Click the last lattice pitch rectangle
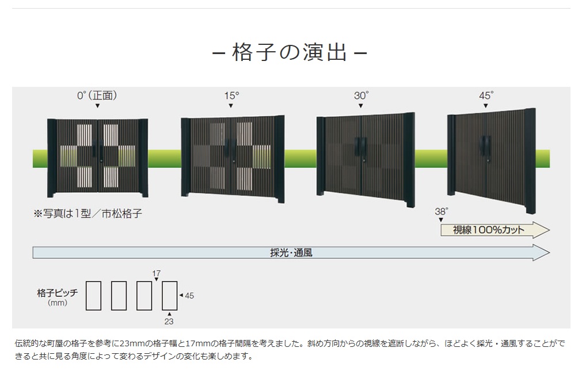582x386 pixels. tap(170, 296)
